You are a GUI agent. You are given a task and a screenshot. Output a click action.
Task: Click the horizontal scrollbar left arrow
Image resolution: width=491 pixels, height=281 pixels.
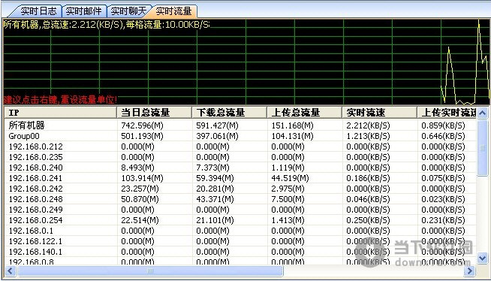[x=11, y=270]
